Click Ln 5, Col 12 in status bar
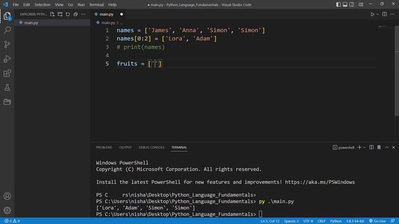The image size is (399, 224). (x=270, y=221)
